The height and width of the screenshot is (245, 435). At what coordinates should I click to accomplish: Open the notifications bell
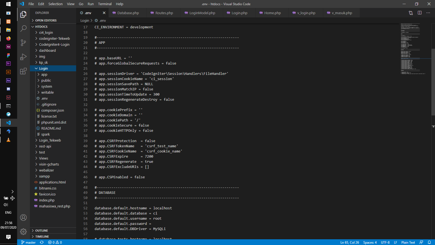429,242
